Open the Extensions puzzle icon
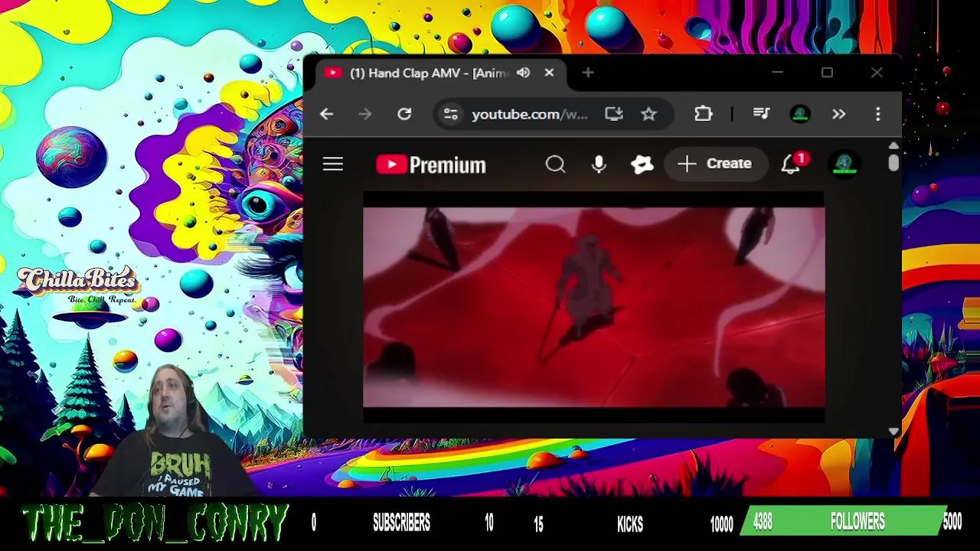Viewport: 980px width, 551px height. (703, 114)
